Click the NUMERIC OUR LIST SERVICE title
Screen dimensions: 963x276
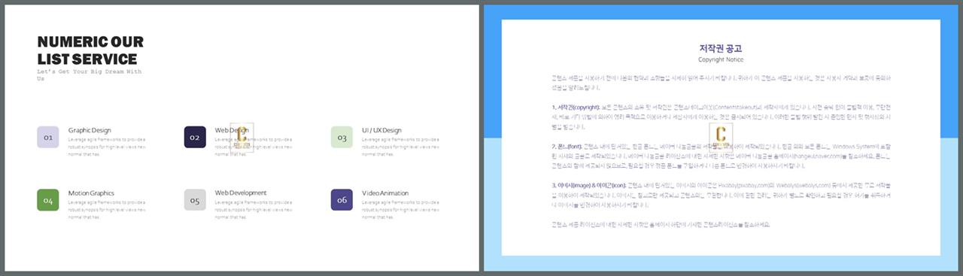coord(90,50)
